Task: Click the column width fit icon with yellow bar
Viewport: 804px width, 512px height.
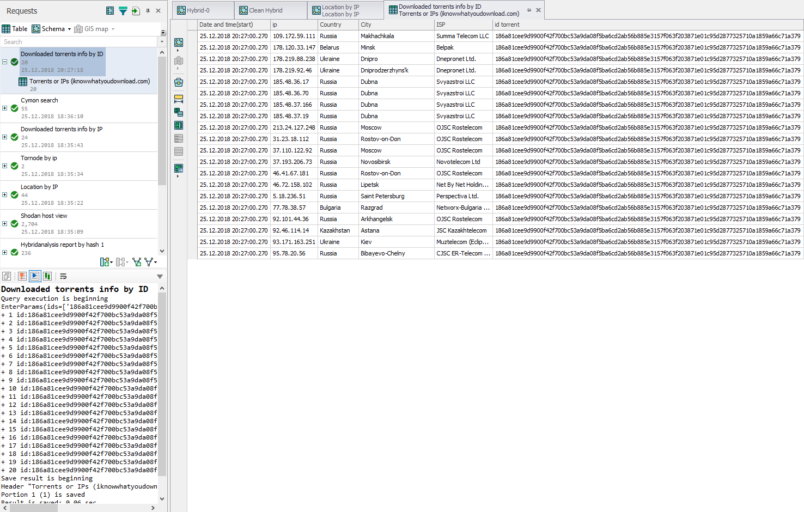Action: [179, 99]
